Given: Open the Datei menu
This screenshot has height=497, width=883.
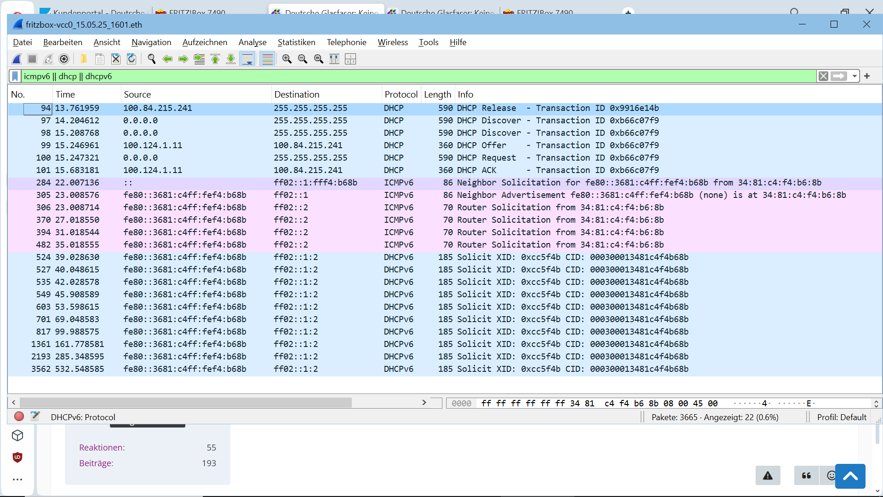Looking at the screenshot, I should (x=23, y=42).
